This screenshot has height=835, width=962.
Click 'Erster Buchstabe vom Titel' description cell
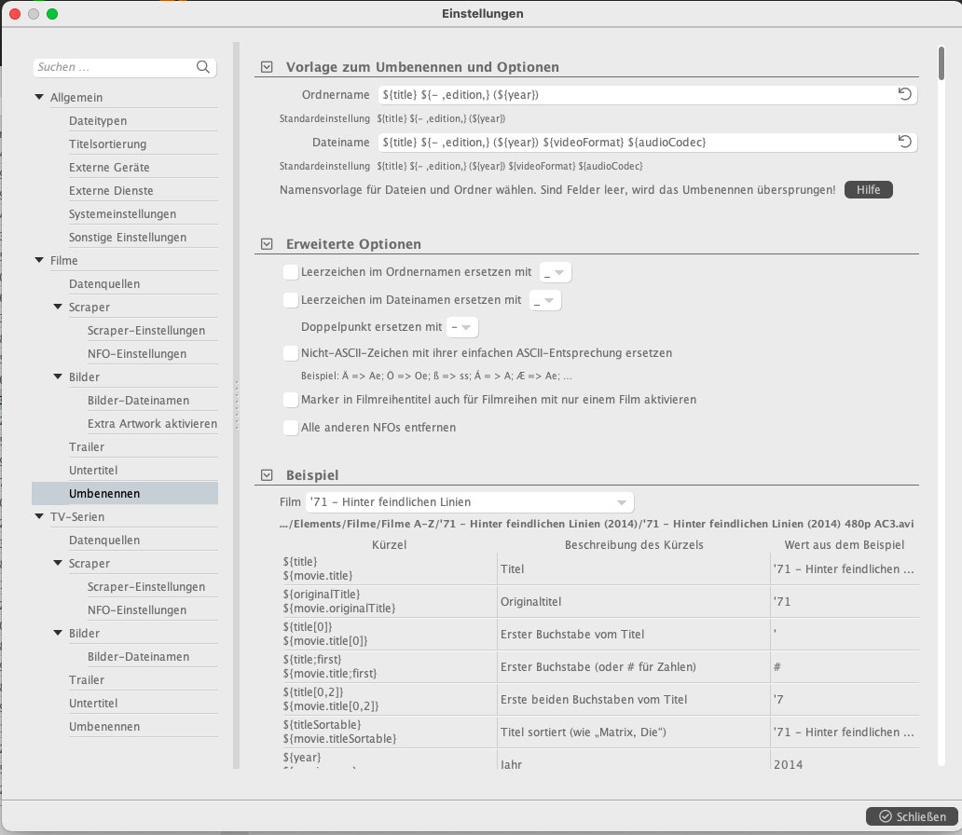pyautogui.click(x=634, y=635)
